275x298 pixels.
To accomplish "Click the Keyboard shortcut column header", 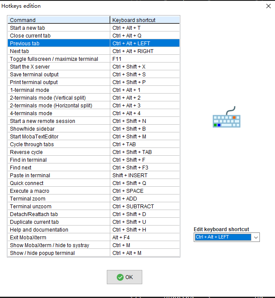I will tap(145, 20).
